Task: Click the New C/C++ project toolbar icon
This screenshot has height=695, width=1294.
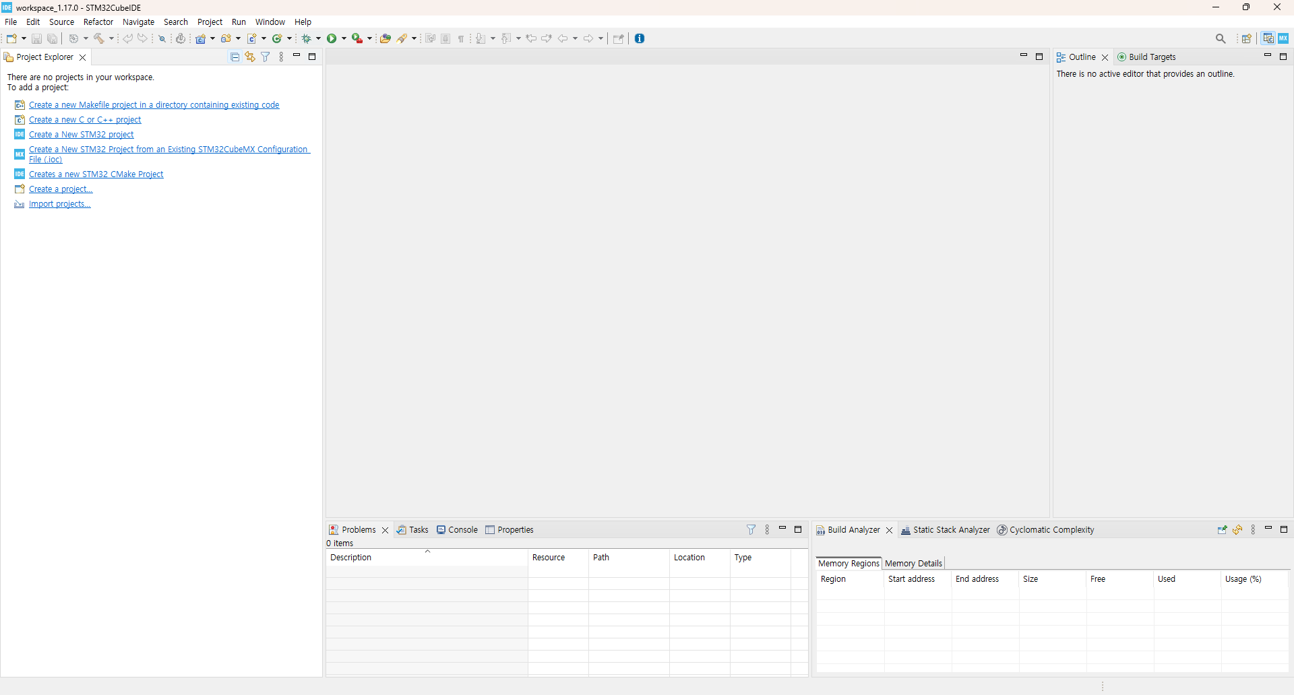Action: pyautogui.click(x=200, y=38)
